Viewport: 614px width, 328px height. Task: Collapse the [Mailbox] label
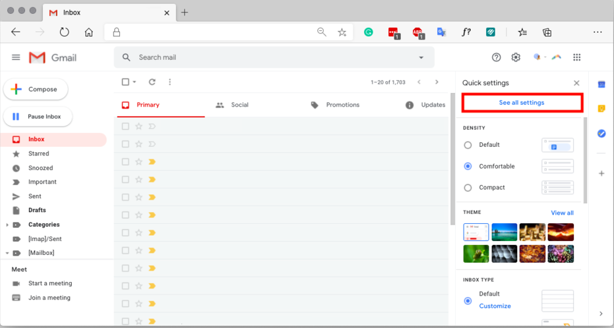point(7,254)
